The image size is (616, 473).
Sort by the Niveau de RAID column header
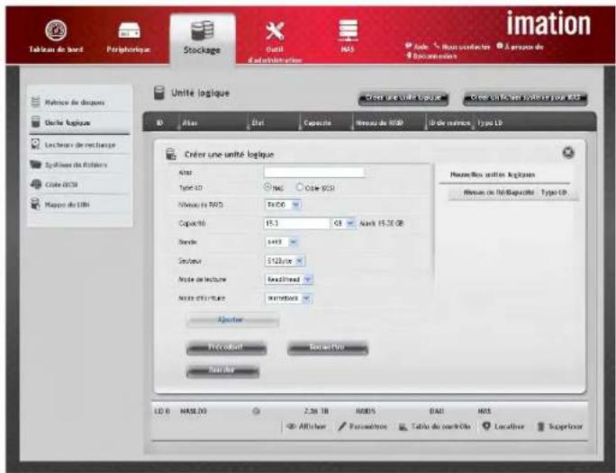point(379,123)
